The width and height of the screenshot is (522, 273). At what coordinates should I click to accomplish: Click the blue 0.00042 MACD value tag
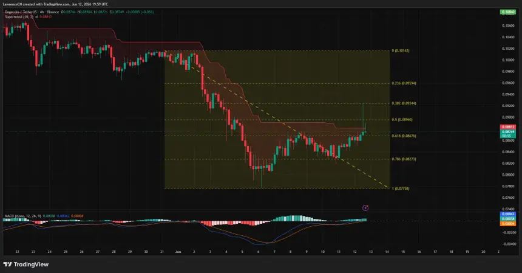coord(508,214)
